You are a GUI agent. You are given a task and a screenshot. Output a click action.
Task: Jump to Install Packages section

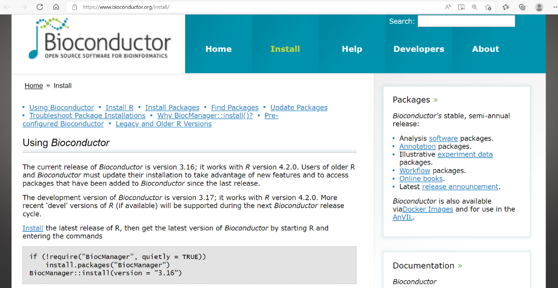(172, 108)
